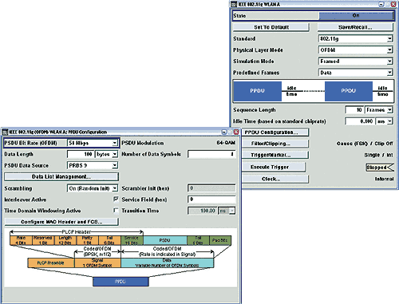Click the Data List Management button
399x304 pixels.
coord(61,177)
